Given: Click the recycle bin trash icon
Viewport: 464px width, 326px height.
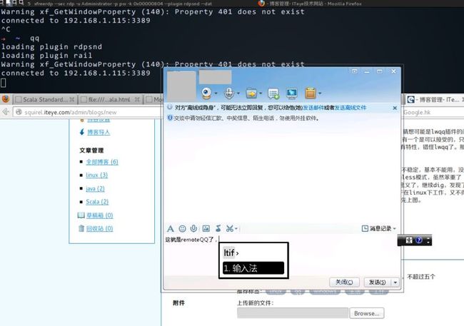Looking at the screenshot, I should coord(81,228).
